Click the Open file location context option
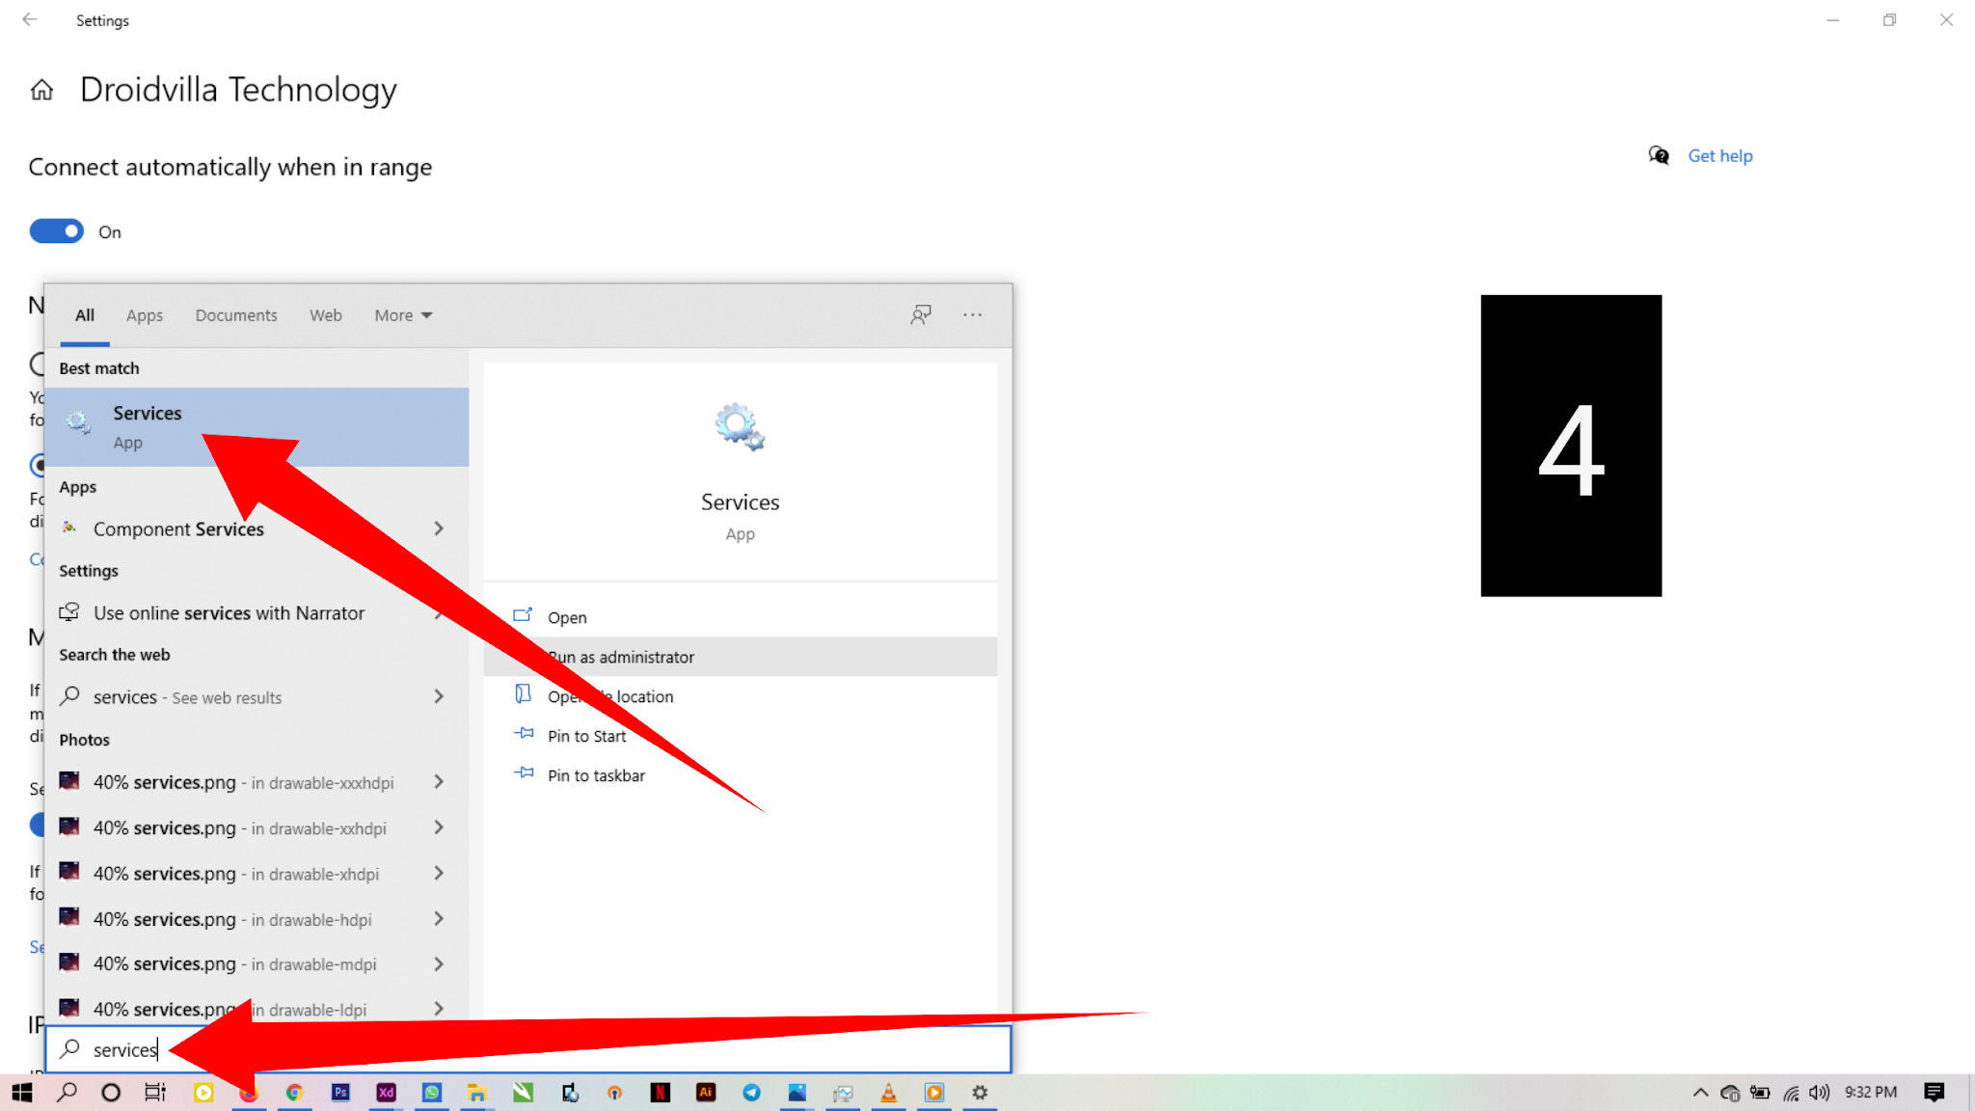Screen dimensions: 1975x1111 609,696
